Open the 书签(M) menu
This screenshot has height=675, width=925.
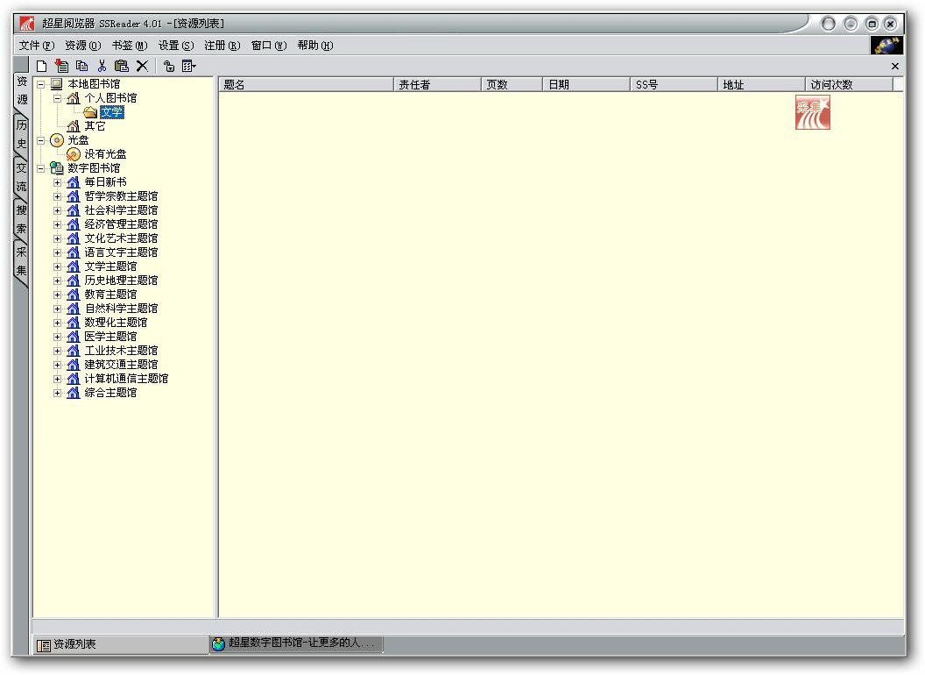[x=130, y=46]
